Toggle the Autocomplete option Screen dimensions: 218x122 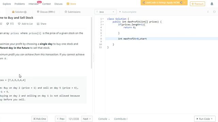tap(128, 12)
